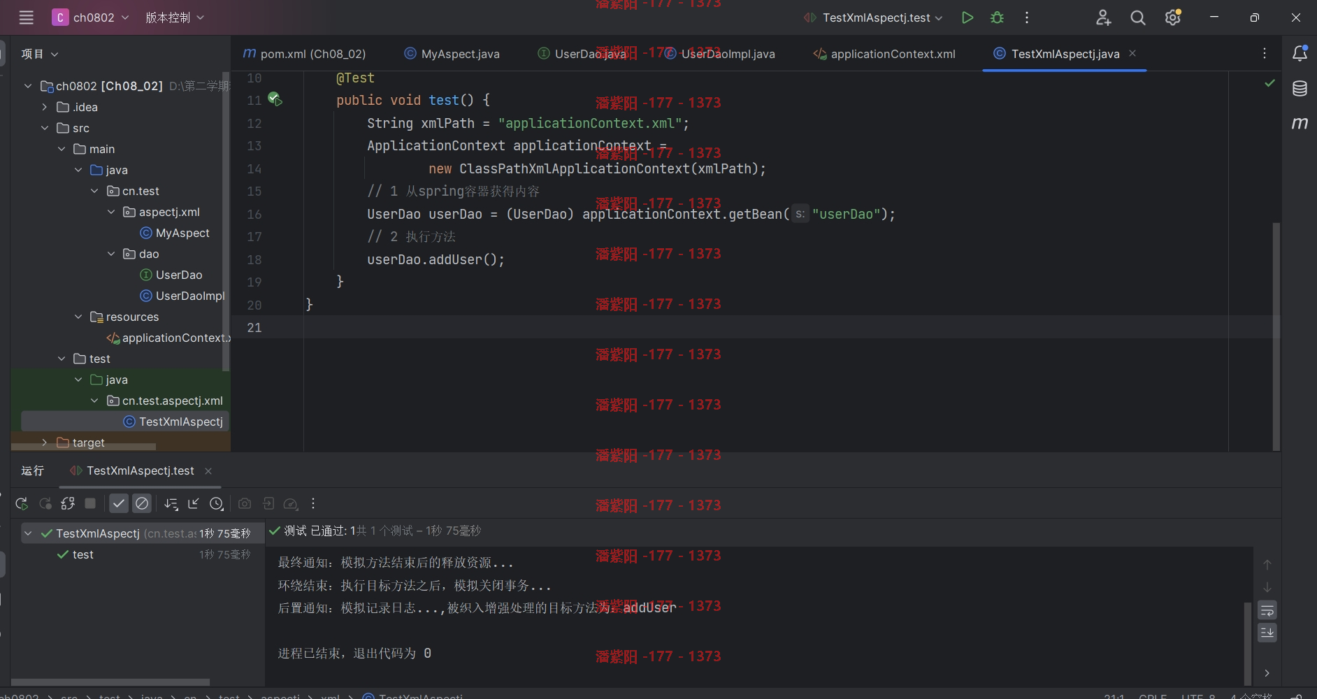Select TestXmlAspectj in project tree
Viewport: 1317px width, 699px height.
tap(173, 421)
